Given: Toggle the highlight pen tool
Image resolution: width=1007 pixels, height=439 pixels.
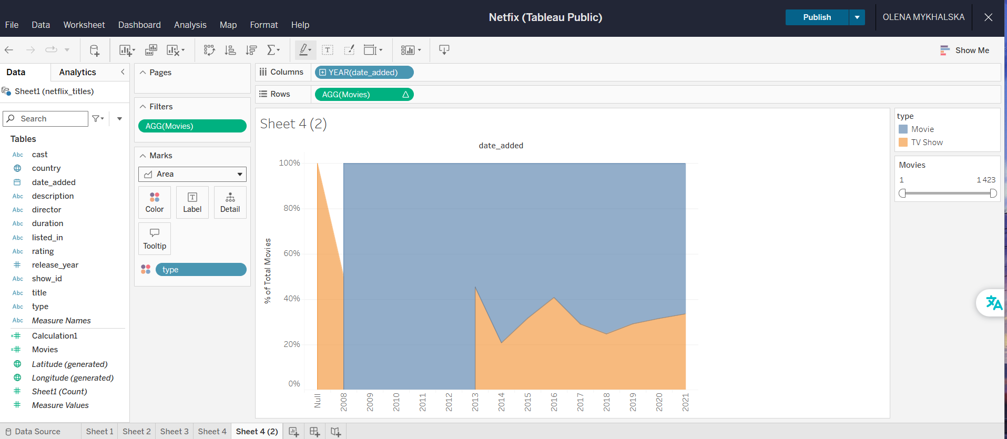Looking at the screenshot, I should click(305, 50).
